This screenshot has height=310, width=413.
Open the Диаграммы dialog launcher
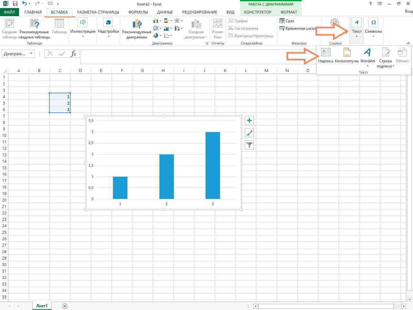pos(207,43)
